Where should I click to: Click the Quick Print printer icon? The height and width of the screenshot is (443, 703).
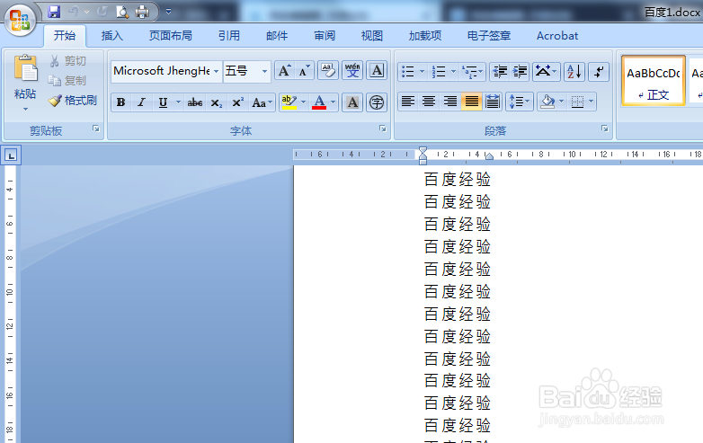(142, 12)
